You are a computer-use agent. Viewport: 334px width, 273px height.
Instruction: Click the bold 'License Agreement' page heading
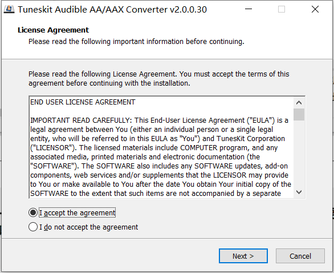coord(53,30)
